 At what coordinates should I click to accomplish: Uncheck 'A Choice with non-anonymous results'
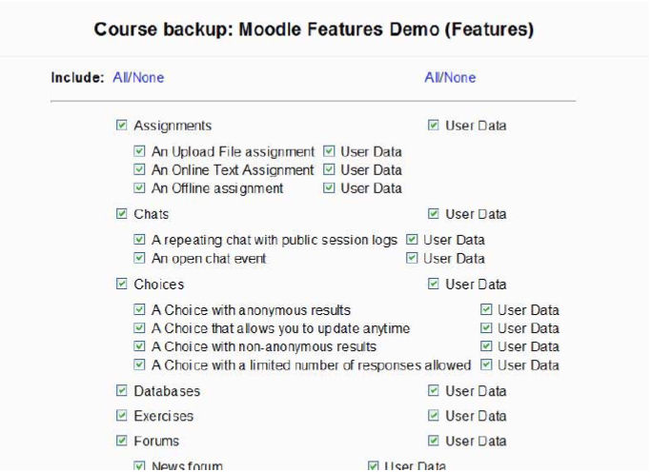tap(140, 346)
